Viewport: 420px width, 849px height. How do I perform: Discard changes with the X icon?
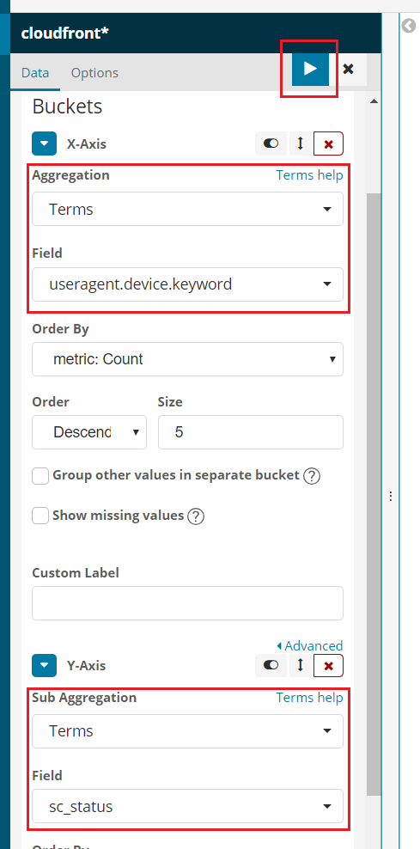[x=349, y=69]
